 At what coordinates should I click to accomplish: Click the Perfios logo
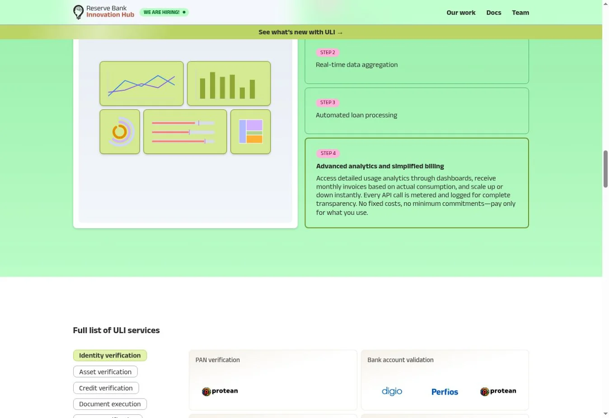click(x=445, y=392)
